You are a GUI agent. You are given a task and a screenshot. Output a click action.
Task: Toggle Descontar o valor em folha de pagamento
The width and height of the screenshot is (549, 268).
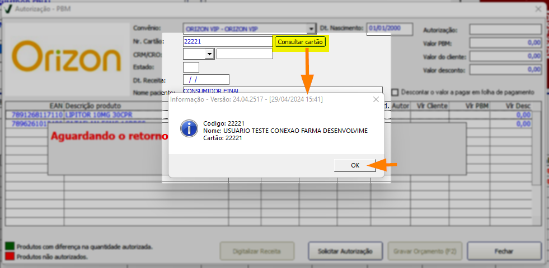click(395, 92)
